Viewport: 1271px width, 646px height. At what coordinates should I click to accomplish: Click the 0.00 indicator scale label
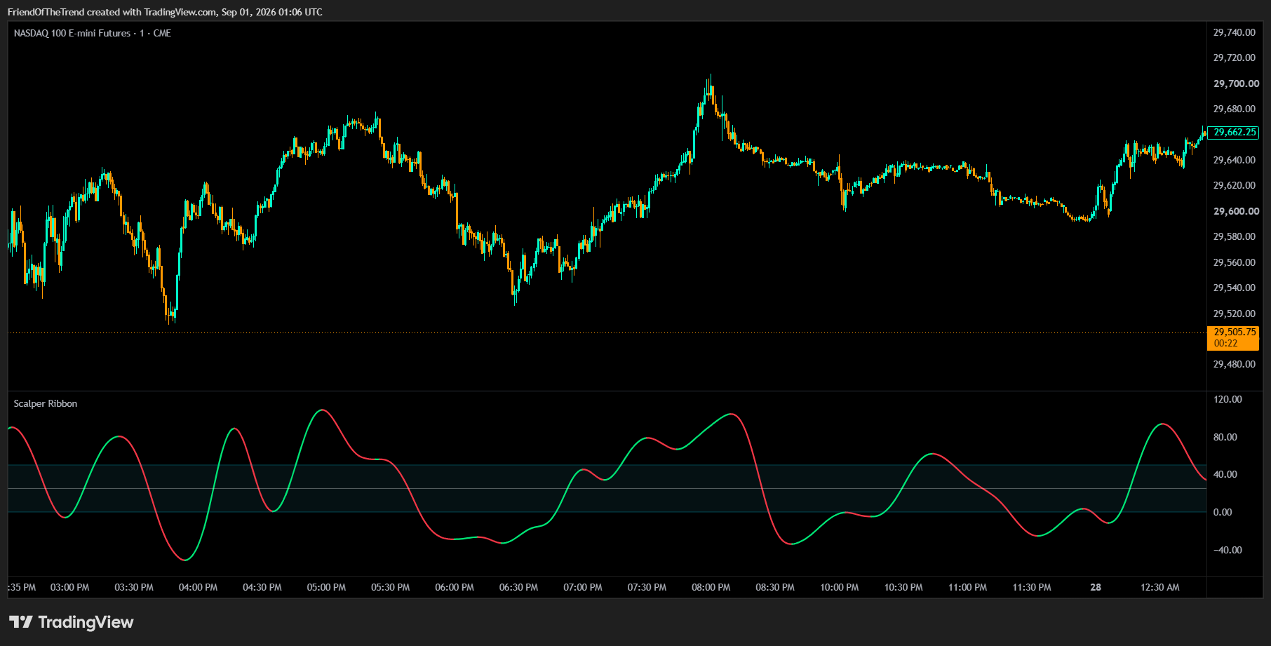[1223, 512]
